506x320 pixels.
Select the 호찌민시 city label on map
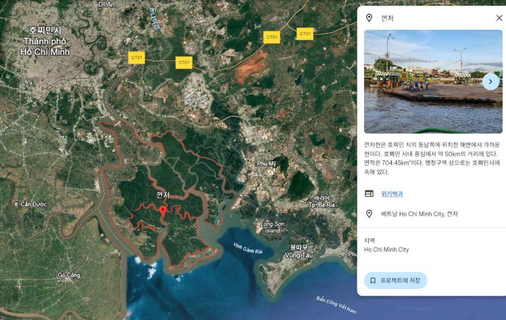pos(45,41)
